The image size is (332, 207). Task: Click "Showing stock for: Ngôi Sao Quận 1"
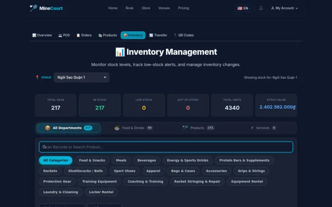pyautogui.click(x=270, y=78)
